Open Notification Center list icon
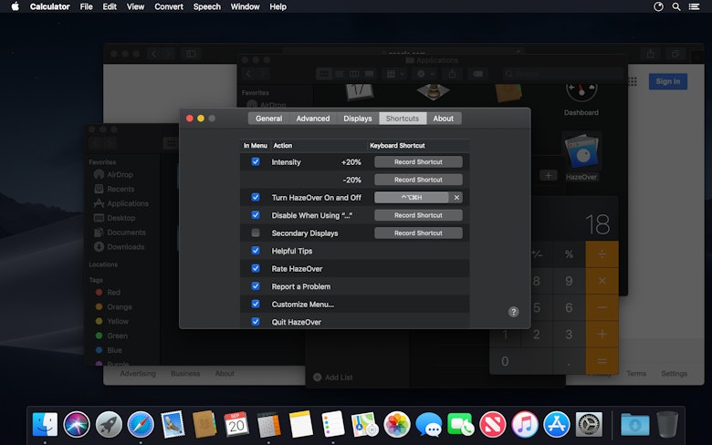Viewport: 712px width, 445px height. click(694, 6)
